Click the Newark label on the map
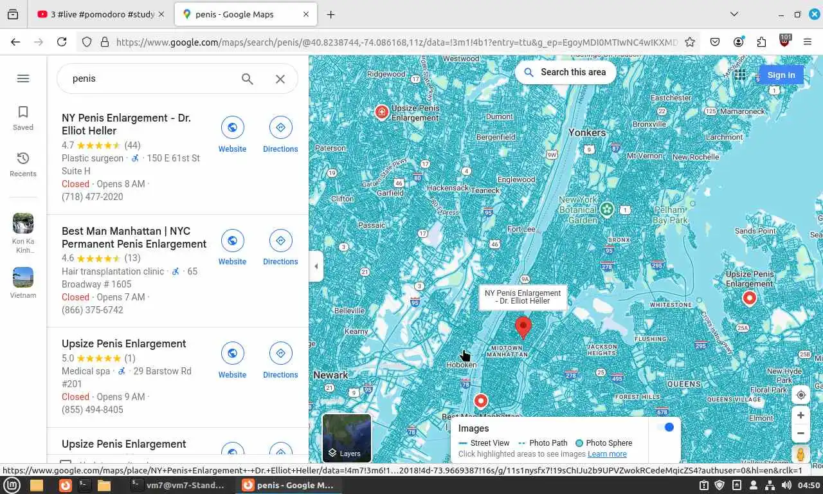 (x=330, y=374)
